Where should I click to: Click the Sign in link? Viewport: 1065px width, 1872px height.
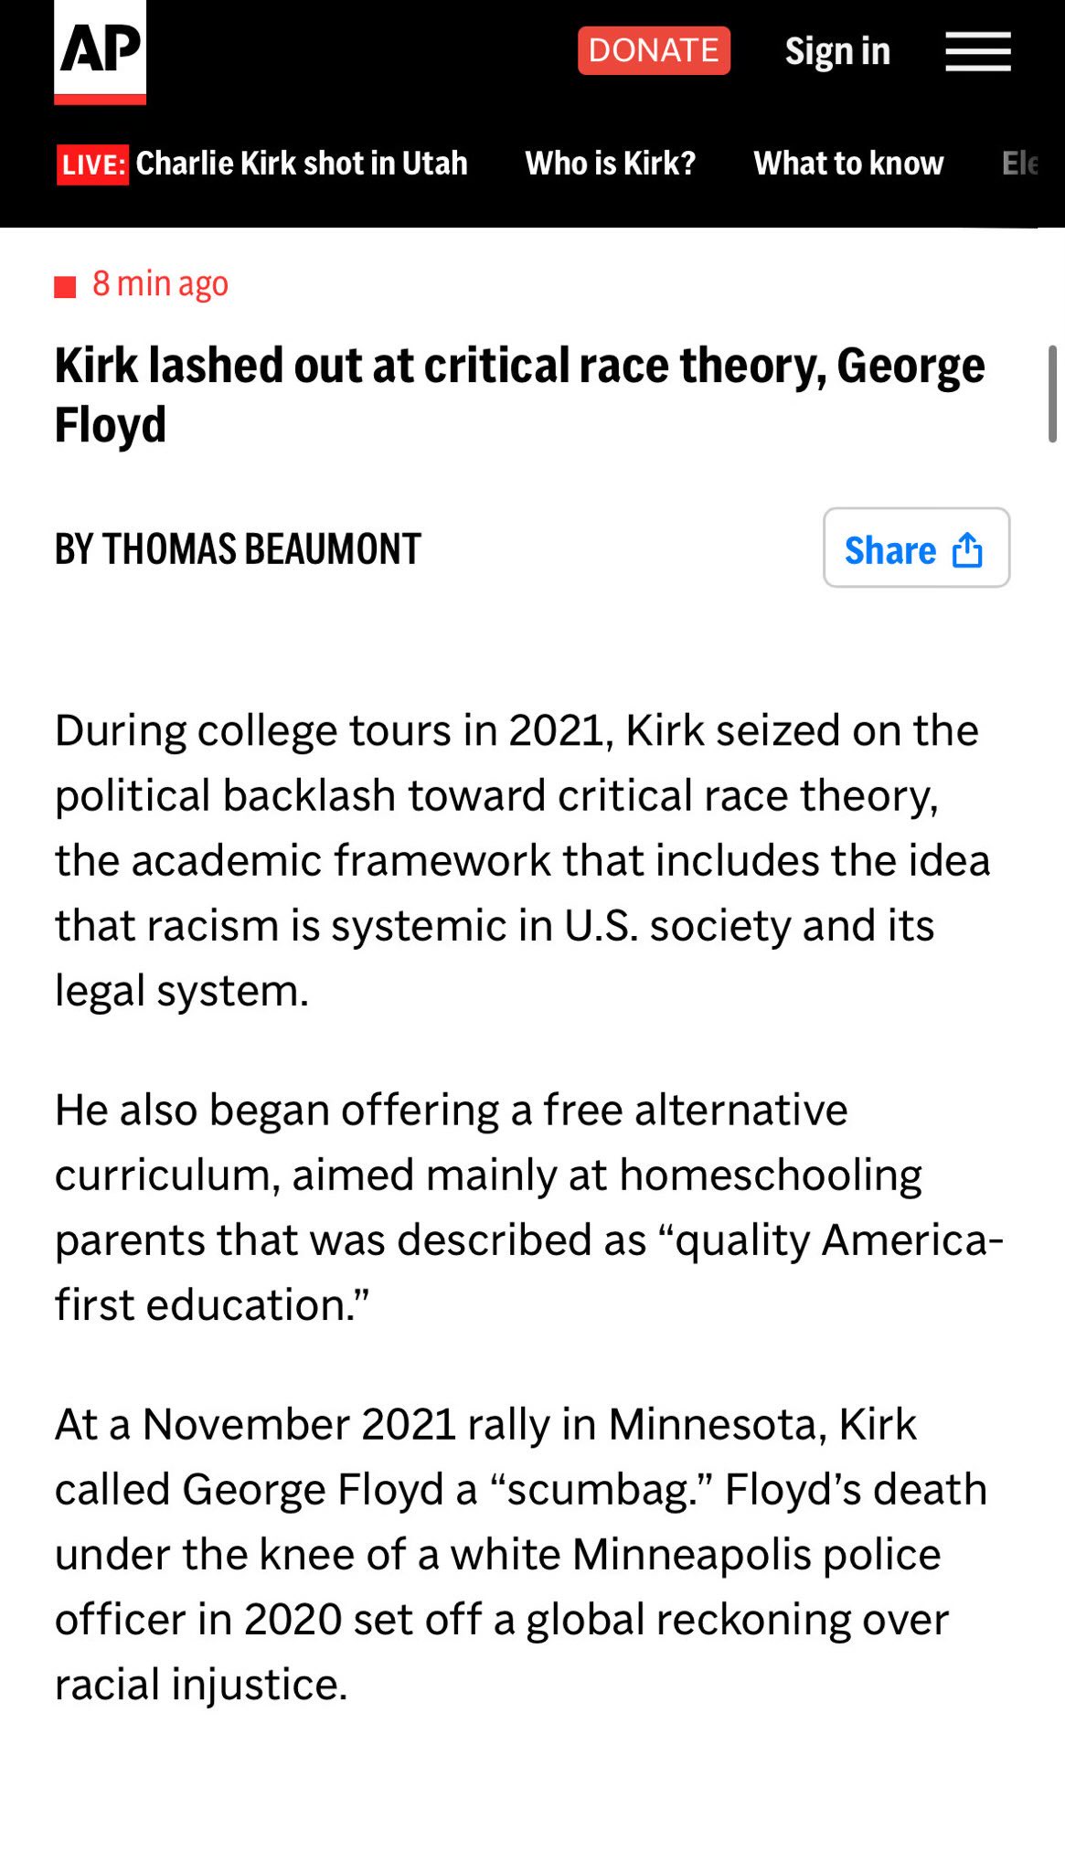(837, 51)
